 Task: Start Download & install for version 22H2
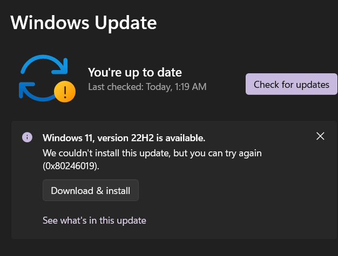tap(91, 190)
